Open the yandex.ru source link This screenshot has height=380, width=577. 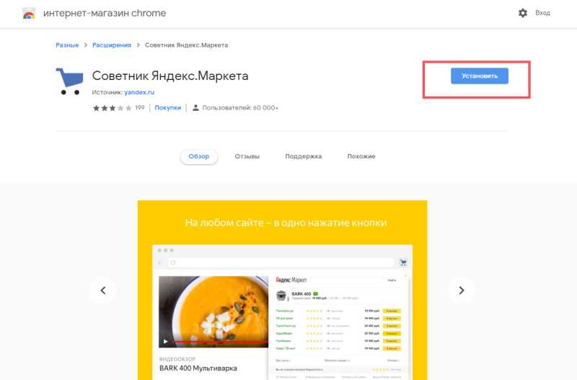(x=139, y=93)
